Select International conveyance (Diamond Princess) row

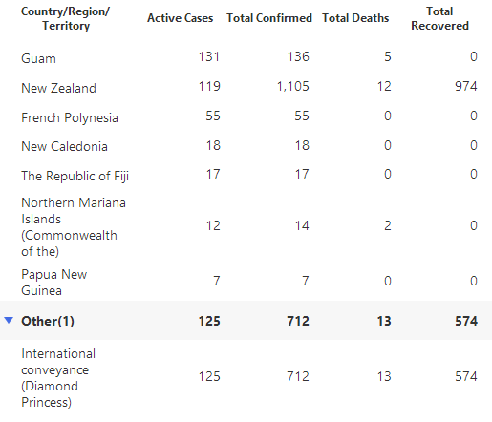pyautogui.click(x=246, y=378)
